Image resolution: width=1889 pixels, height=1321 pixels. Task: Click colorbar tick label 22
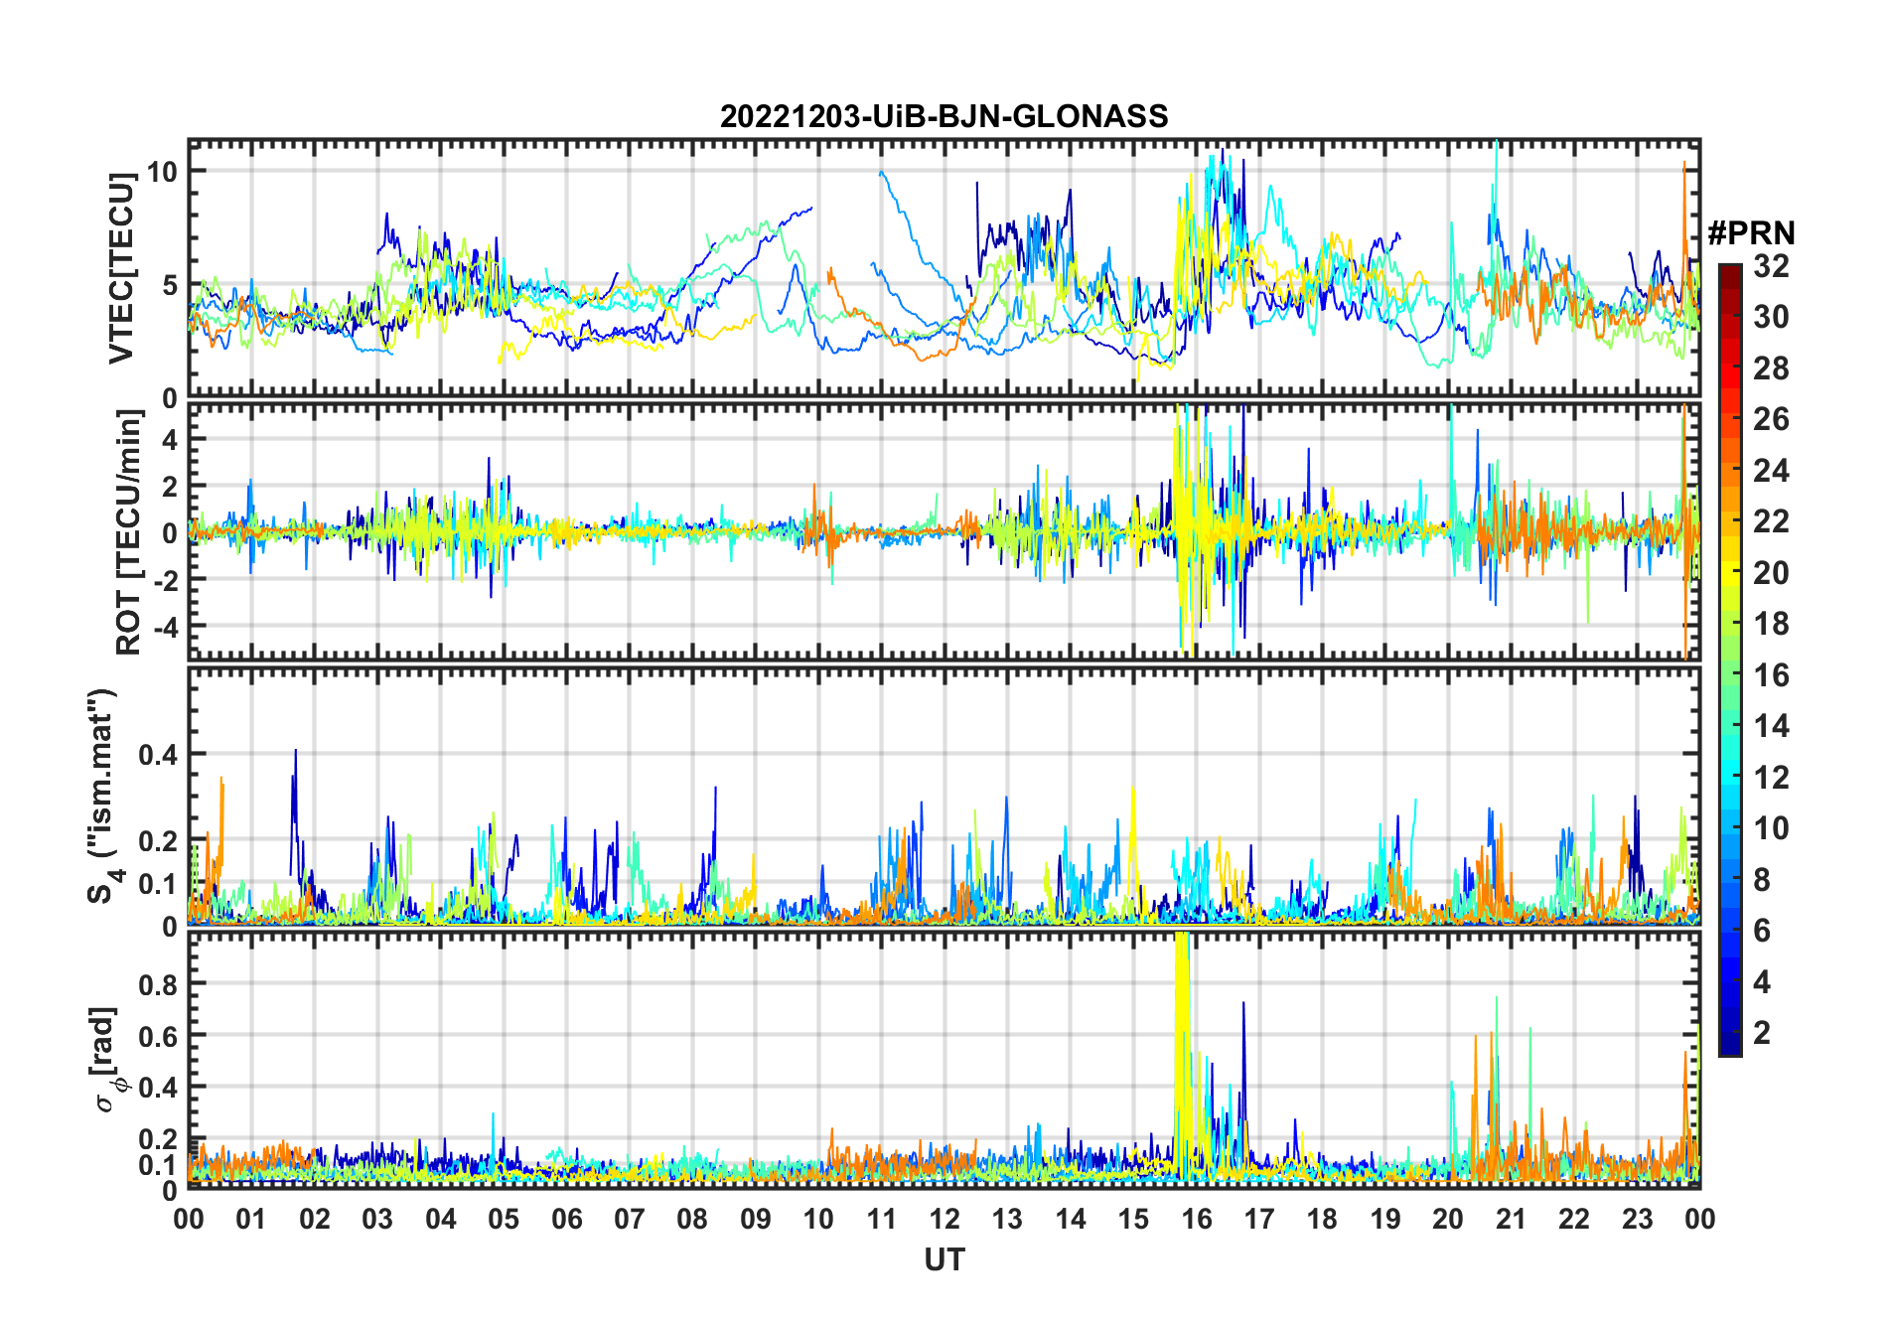[x=1771, y=521]
